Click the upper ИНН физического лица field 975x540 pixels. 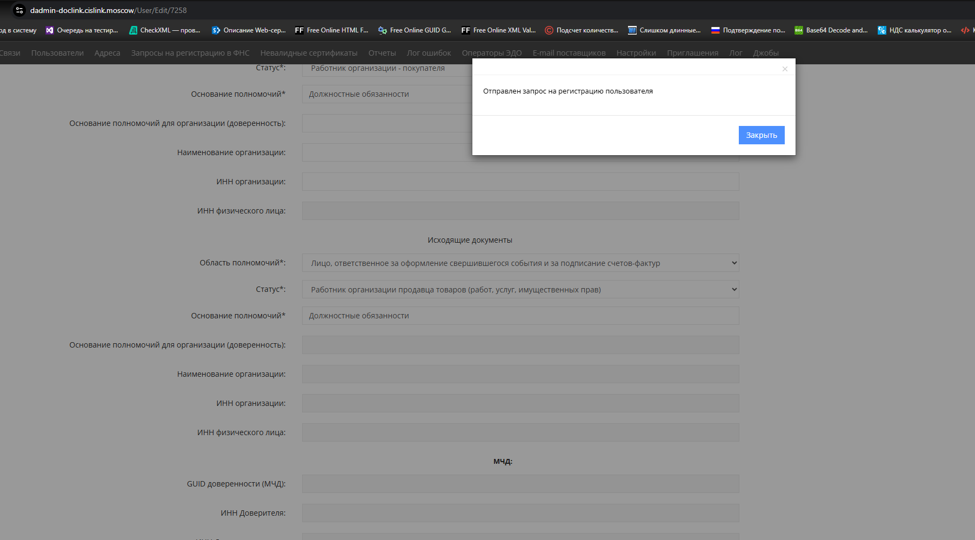pos(520,211)
